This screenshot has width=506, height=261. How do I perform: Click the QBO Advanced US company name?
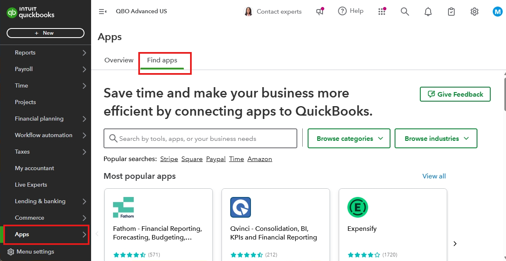click(x=142, y=11)
